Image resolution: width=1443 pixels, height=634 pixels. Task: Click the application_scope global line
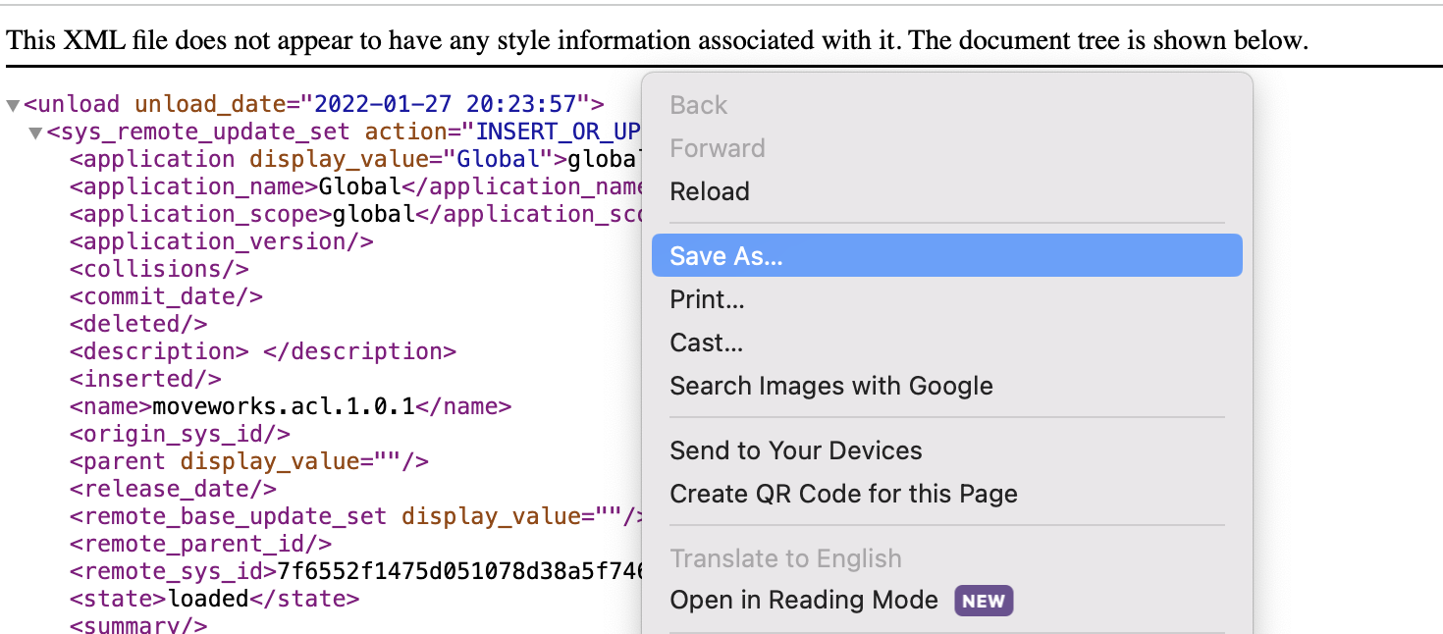(x=355, y=214)
